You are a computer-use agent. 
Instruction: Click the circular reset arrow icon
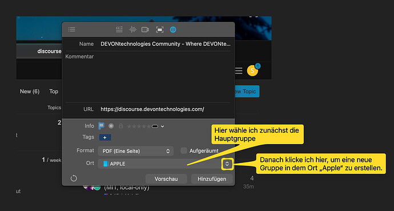tap(74, 178)
